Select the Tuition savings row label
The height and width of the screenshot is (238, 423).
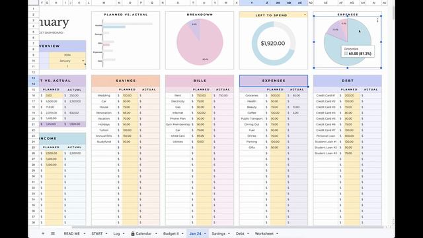(104, 130)
